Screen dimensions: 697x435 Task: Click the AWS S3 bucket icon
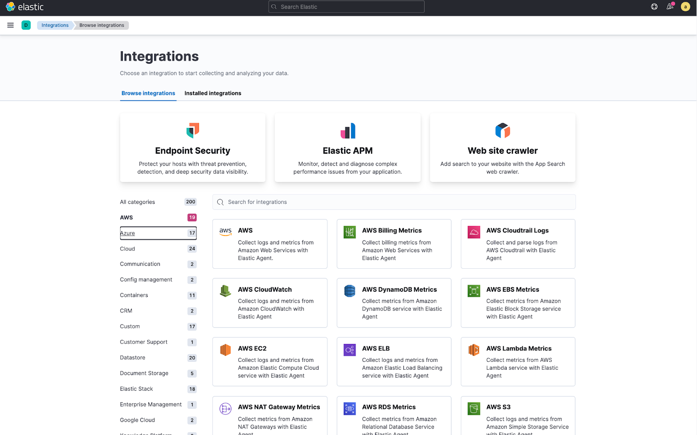click(474, 408)
